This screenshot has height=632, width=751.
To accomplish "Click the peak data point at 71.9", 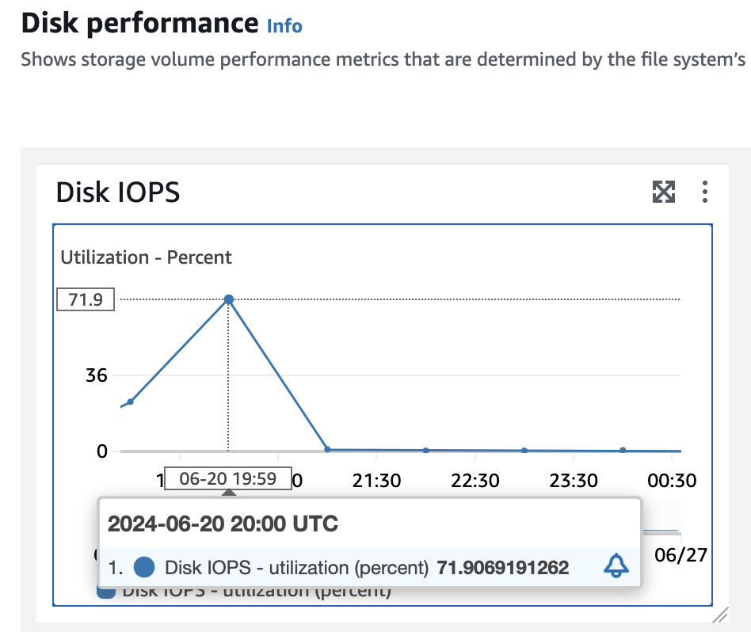I will click(x=229, y=299).
